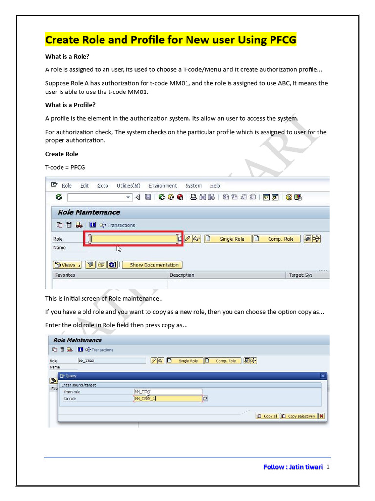
Task: Click Single Role button in first screenshot
Action: tap(228, 239)
